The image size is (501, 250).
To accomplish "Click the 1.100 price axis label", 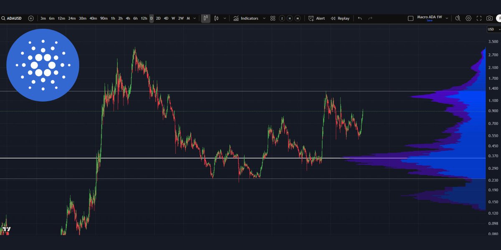I will click(x=493, y=100).
